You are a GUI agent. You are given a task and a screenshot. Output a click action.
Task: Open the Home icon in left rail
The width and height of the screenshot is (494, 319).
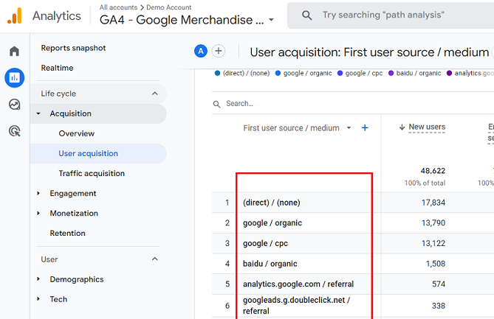tap(14, 51)
